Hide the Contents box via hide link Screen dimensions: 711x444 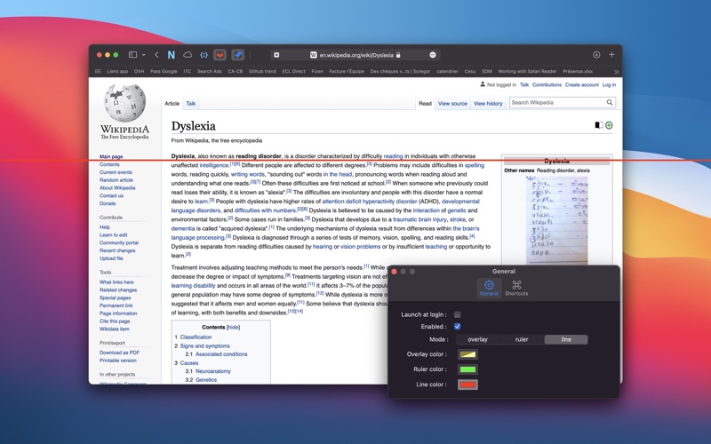tap(233, 327)
